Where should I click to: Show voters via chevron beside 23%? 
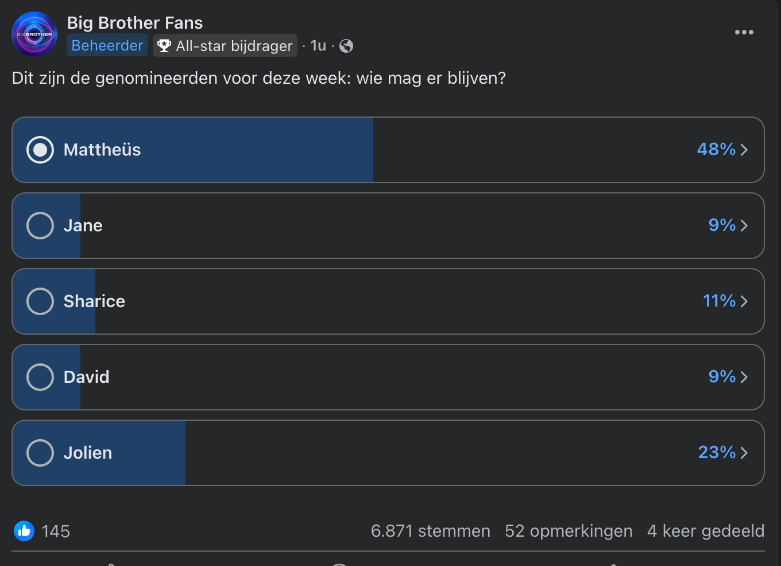[x=744, y=453]
